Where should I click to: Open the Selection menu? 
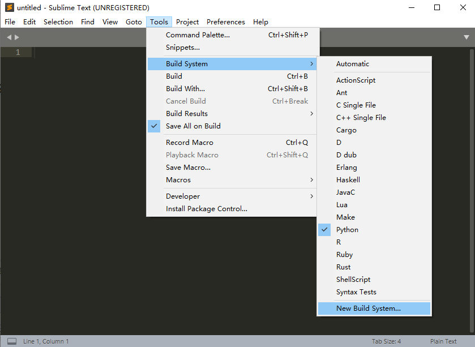tap(58, 22)
